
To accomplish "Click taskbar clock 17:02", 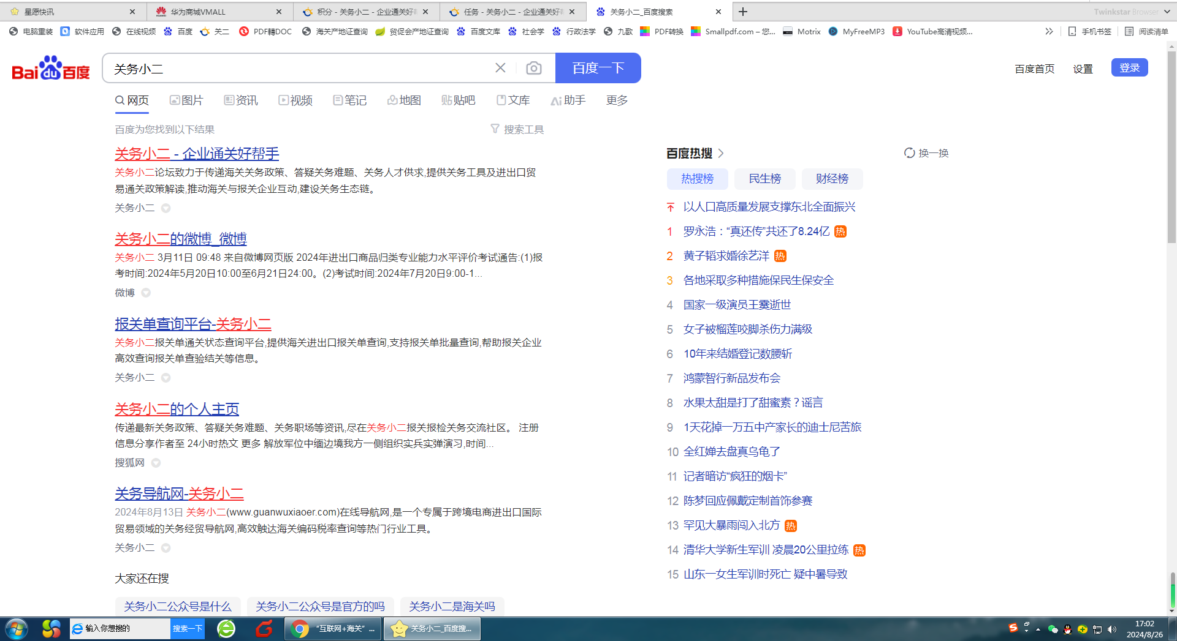I will (1145, 624).
